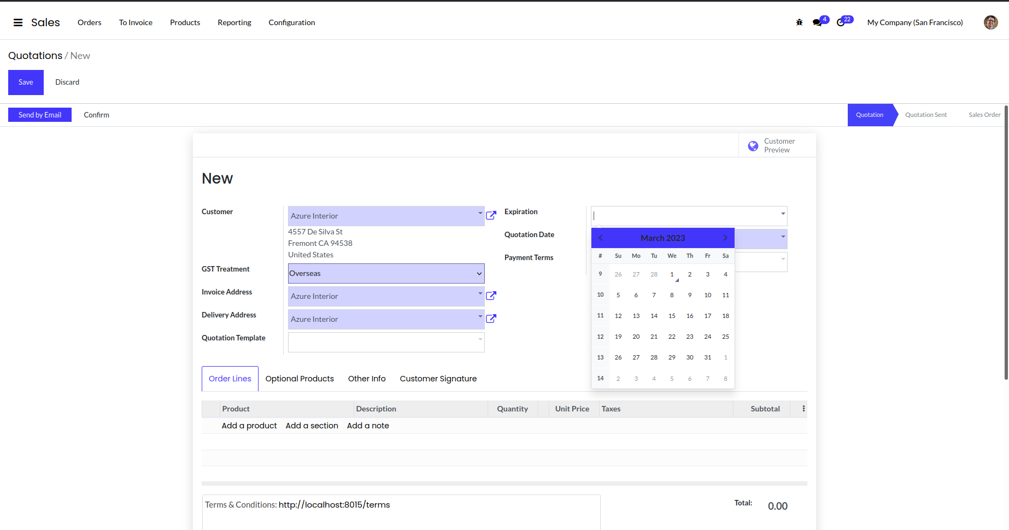
Task: Open the activities clock icon
Action: pyautogui.click(x=841, y=22)
